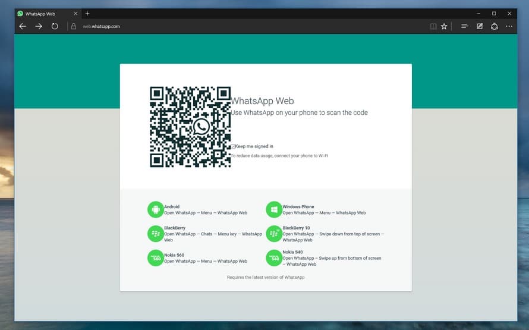The width and height of the screenshot is (529, 330).
Task: Click the WhatsApp logo inside QR code
Action: [x=201, y=127]
